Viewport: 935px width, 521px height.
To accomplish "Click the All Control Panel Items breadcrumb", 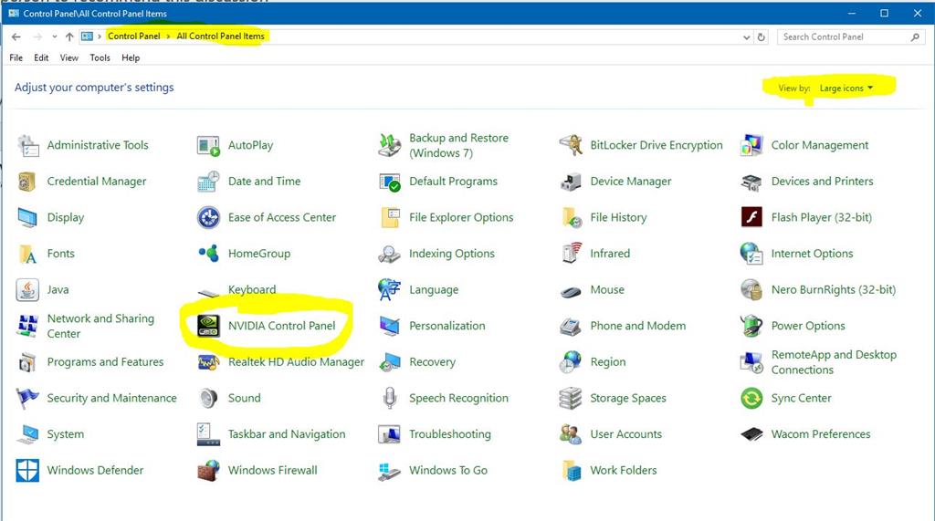I will pyautogui.click(x=220, y=36).
